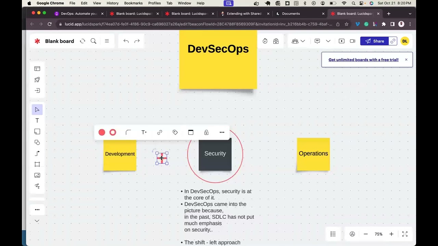Click the Share button

tap(374, 41)
